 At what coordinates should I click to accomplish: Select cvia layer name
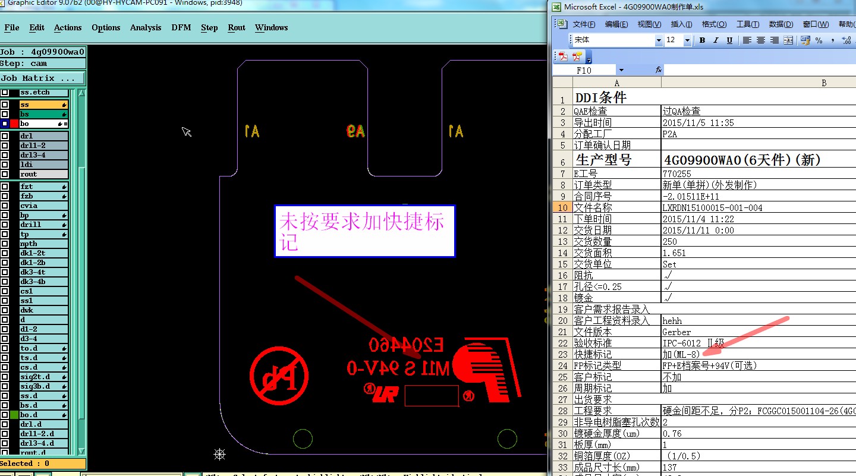(x=44, y=206)
